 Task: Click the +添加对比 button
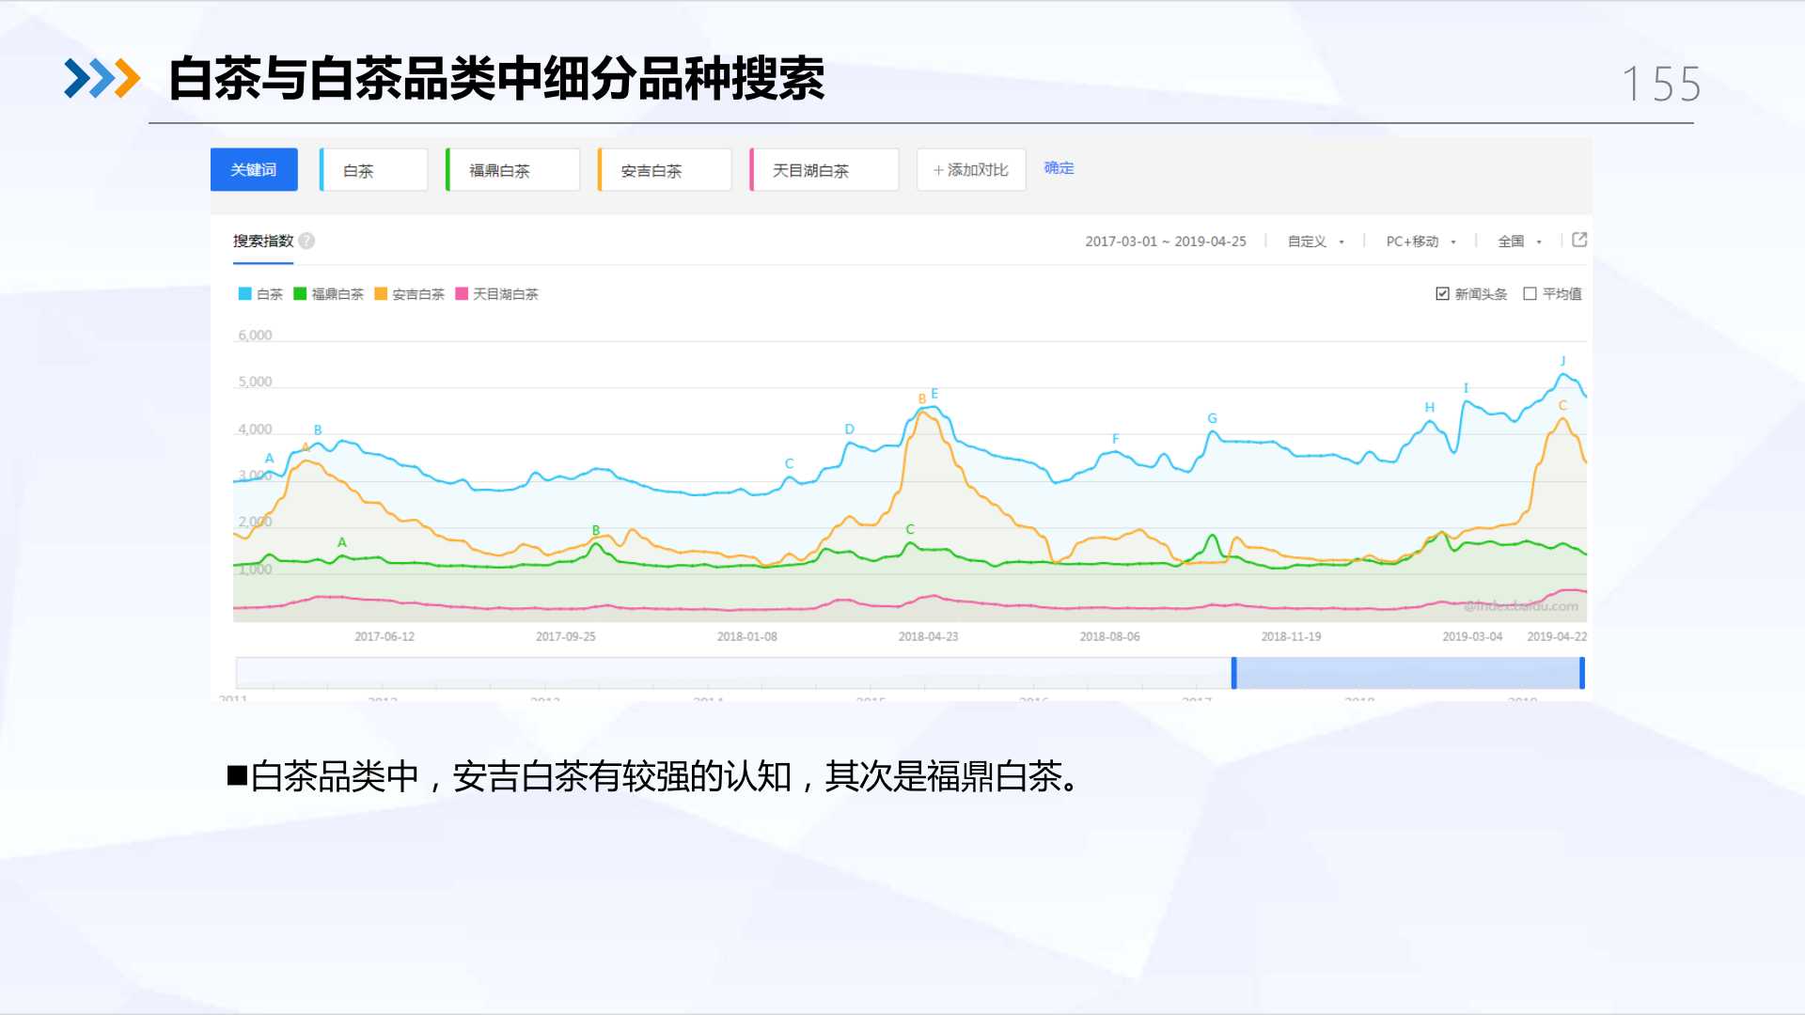(971, 170)
